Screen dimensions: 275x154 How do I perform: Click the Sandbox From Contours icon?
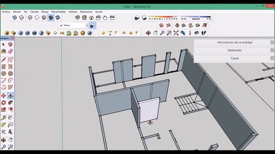[162, 25]
